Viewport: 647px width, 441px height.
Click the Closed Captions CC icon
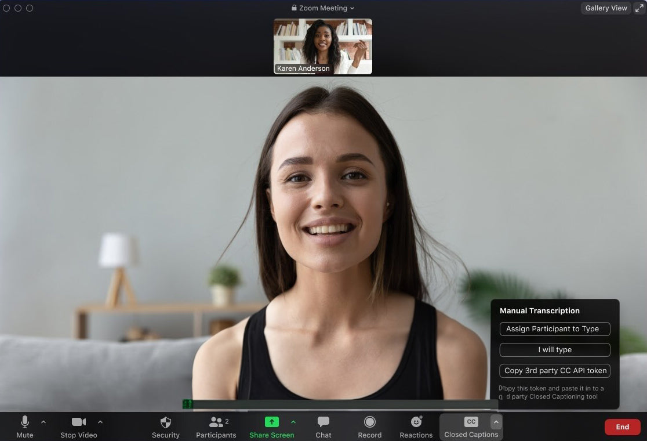(471, 422)
